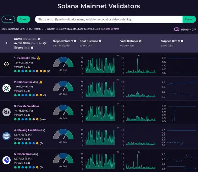Click Everstake stake value 12,884,672 (3.4%)
Viewport: 198px width, 172px height.
click(24, 63)
